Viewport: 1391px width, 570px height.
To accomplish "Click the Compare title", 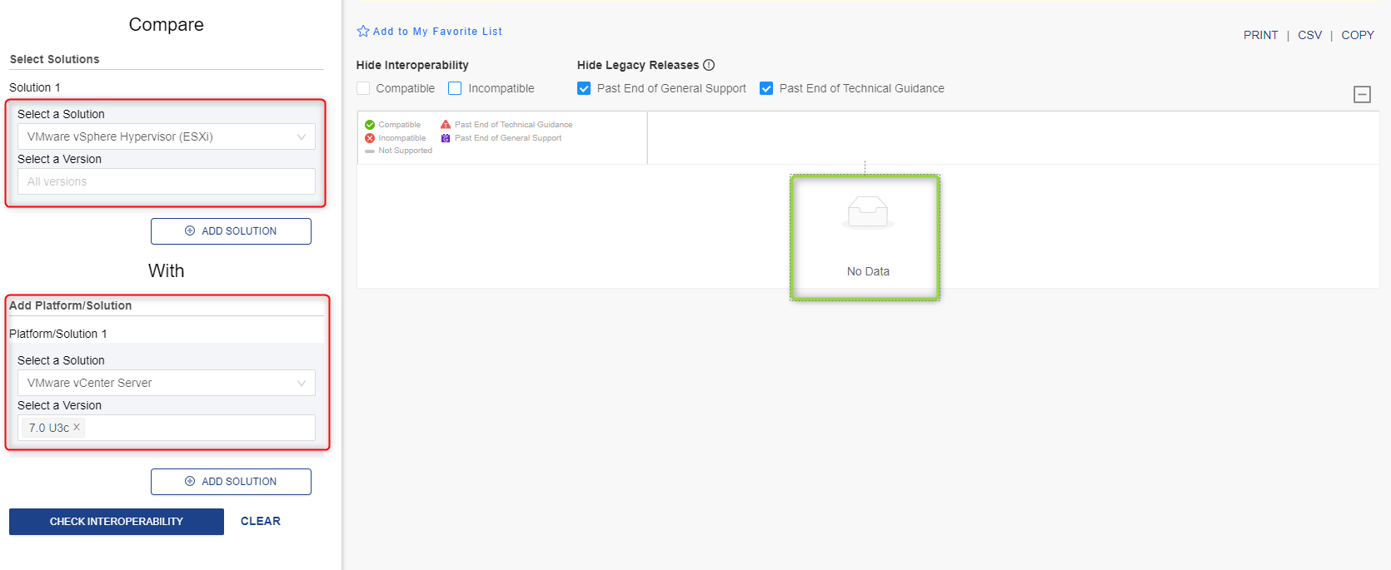I will (x=167, y=24).
